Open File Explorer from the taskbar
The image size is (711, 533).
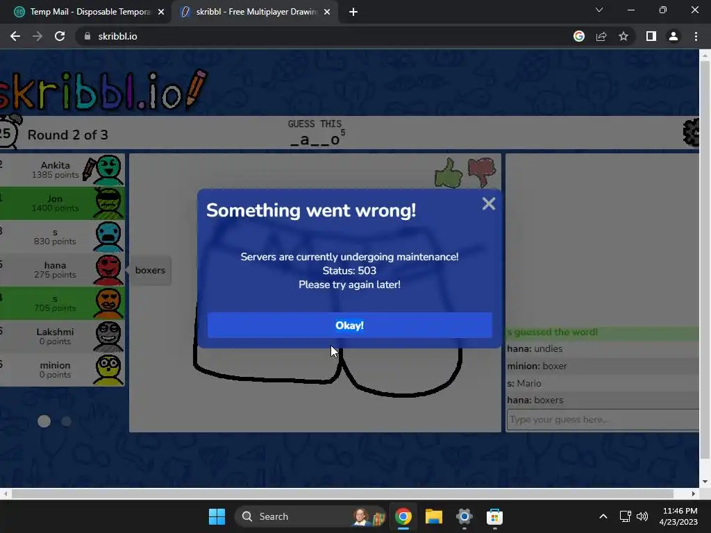[433, 516]
